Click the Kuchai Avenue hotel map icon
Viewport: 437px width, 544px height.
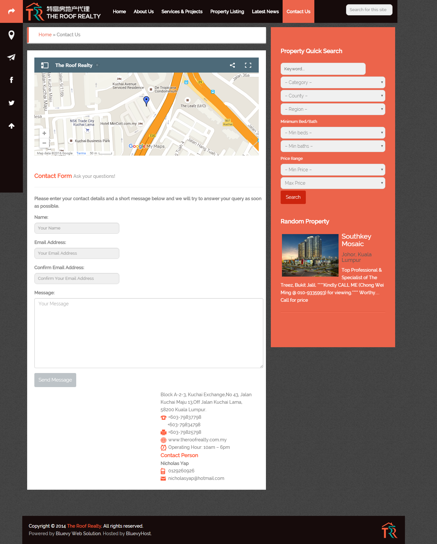[x=119, y=79]
